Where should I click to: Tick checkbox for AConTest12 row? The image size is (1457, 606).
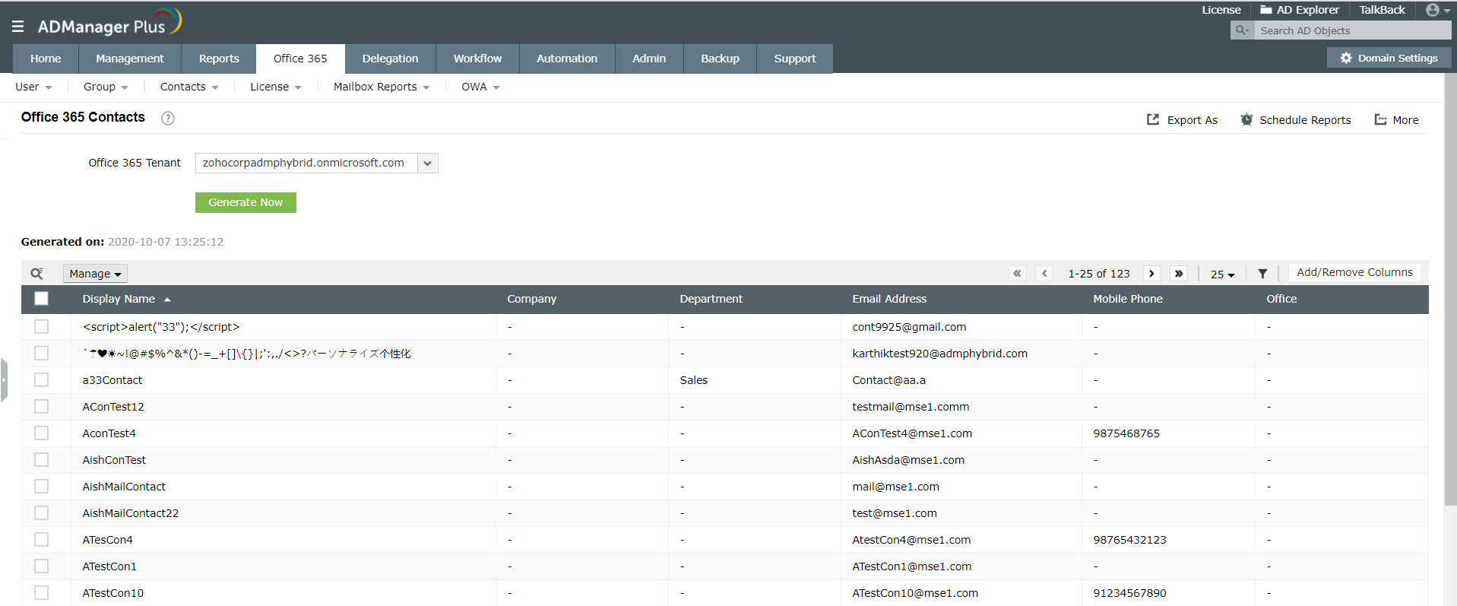coord(41,407)
